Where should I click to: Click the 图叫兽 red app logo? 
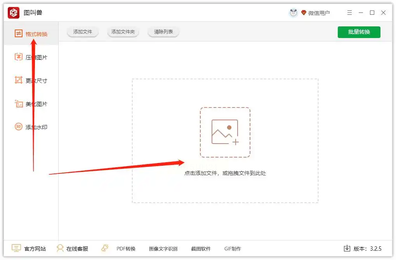[13, 13]
